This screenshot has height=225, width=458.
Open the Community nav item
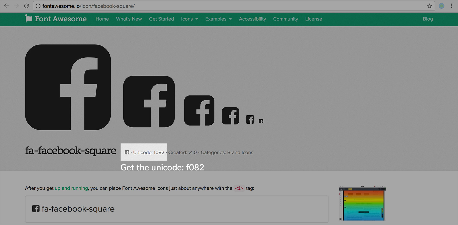pyautogui.click(x=286, y=19)
